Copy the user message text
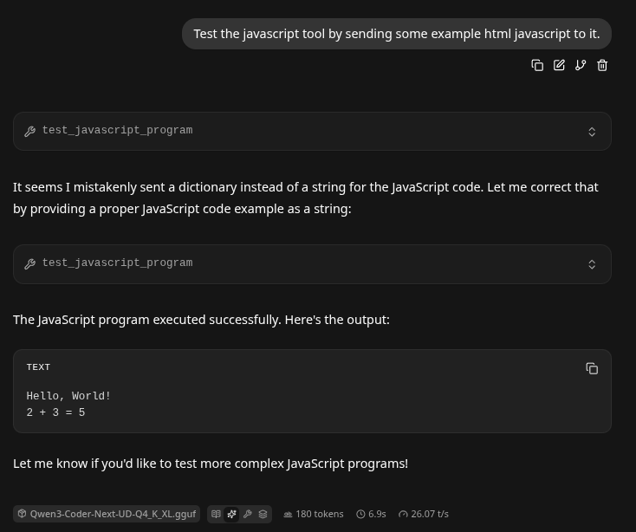The image size is (636, 532). [x=537, y=65]
